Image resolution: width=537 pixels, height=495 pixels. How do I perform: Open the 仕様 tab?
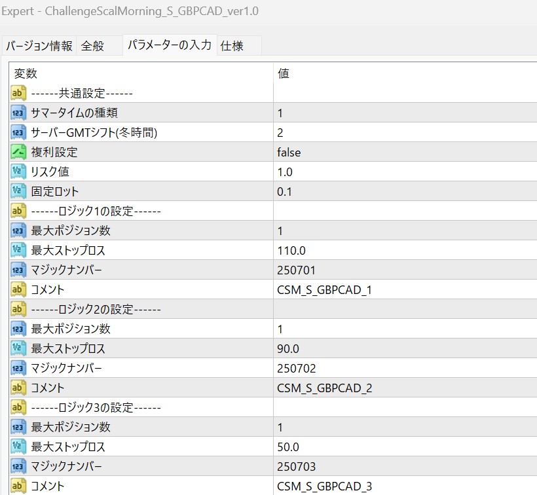pyautogui.click(x=239, y=46)
